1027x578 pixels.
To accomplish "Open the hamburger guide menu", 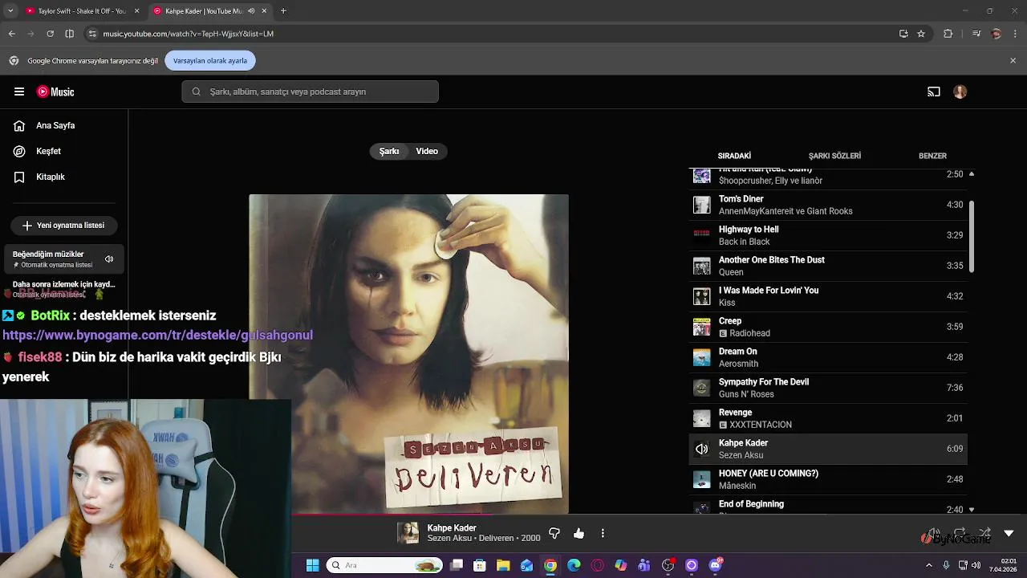I will tap(19, 92).
